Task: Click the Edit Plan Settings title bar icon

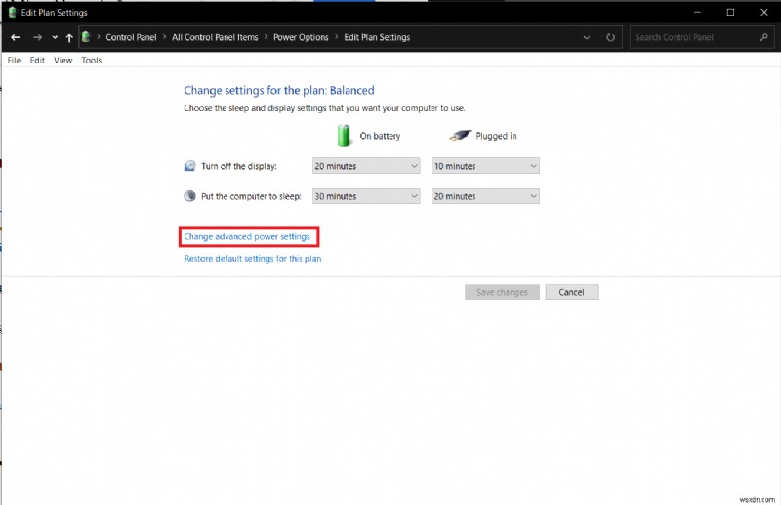Action: coord(13,12)
